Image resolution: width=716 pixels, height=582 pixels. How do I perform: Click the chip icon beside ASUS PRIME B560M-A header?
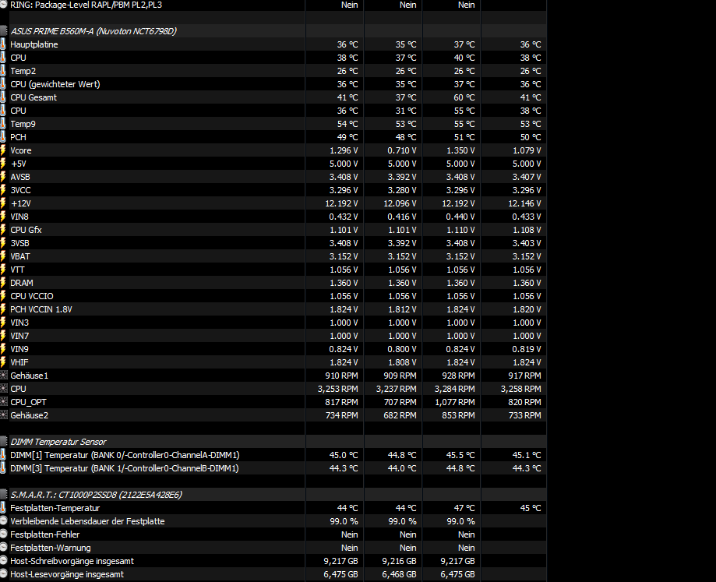pos(4,31)
